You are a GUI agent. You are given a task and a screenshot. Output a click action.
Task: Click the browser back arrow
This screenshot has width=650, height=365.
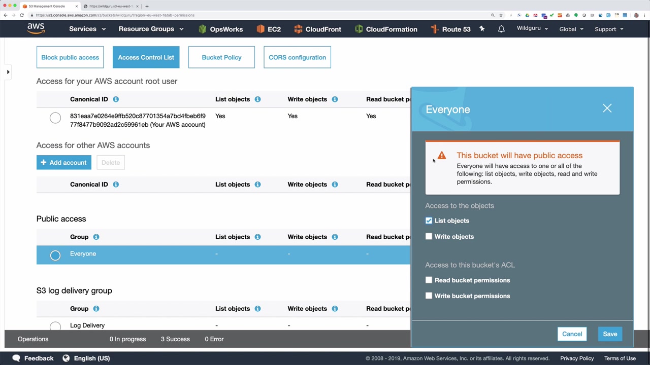click(6, 15)
